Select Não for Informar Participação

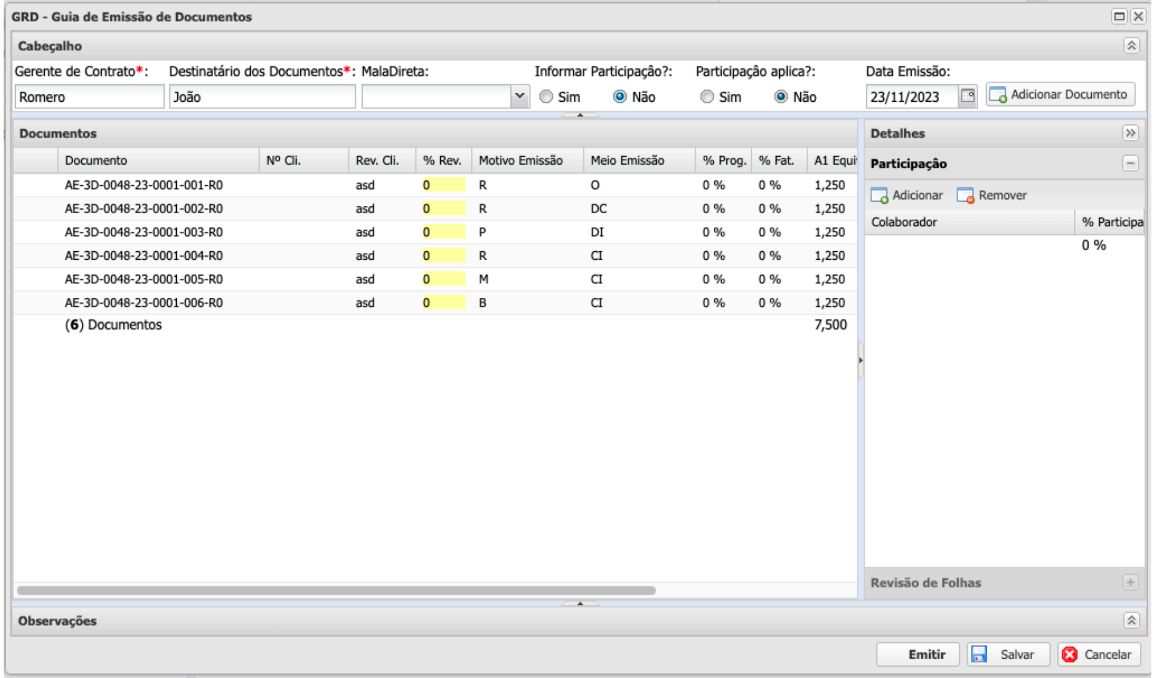coord(620,97)
